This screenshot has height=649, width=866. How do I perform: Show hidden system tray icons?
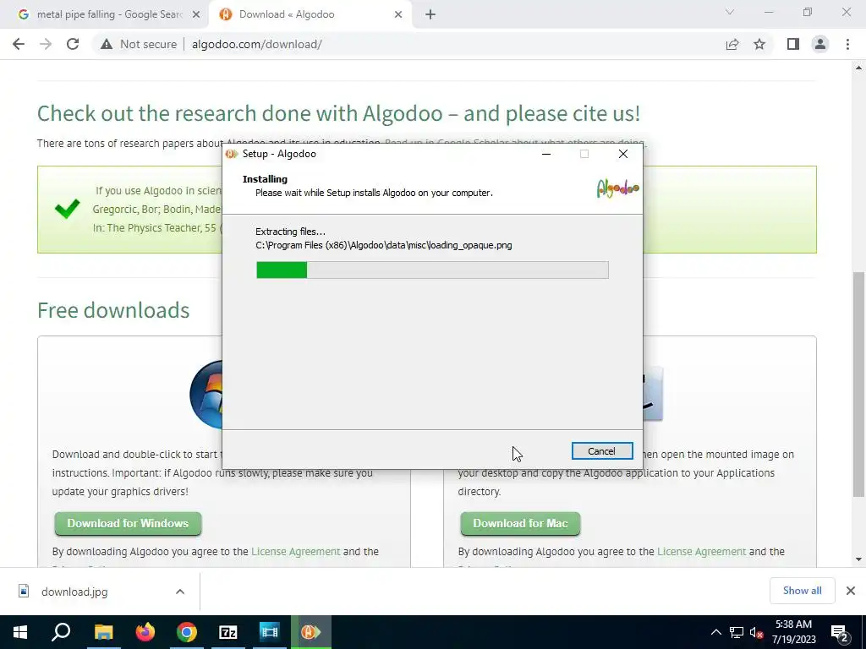(715, 632)
